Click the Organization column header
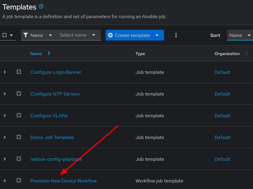 pos(227,54)
